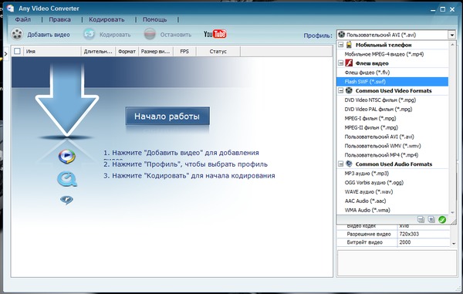
Task: Click the Разрешение видео value 720x303
Action: tap(409, 234)
